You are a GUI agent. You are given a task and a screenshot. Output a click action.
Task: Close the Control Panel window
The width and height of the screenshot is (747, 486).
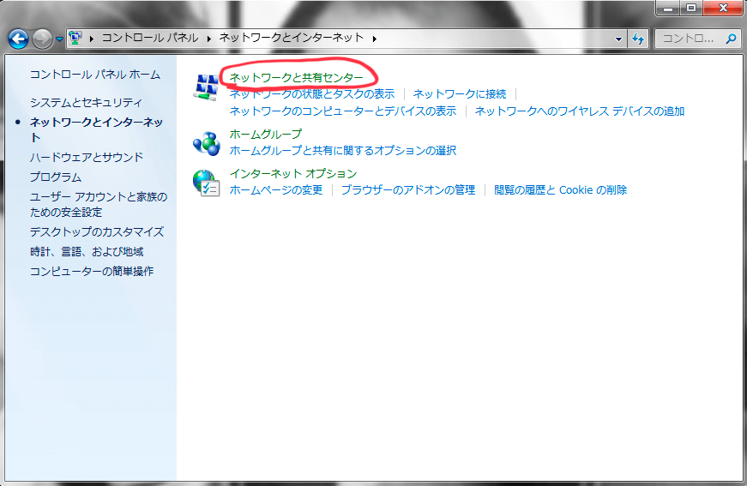[x=723, y=8]
